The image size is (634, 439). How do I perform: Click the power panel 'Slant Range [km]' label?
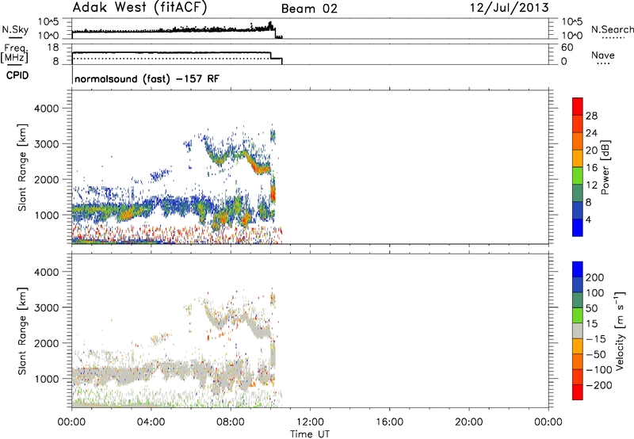pyautogui.click(x=22, y=167)
